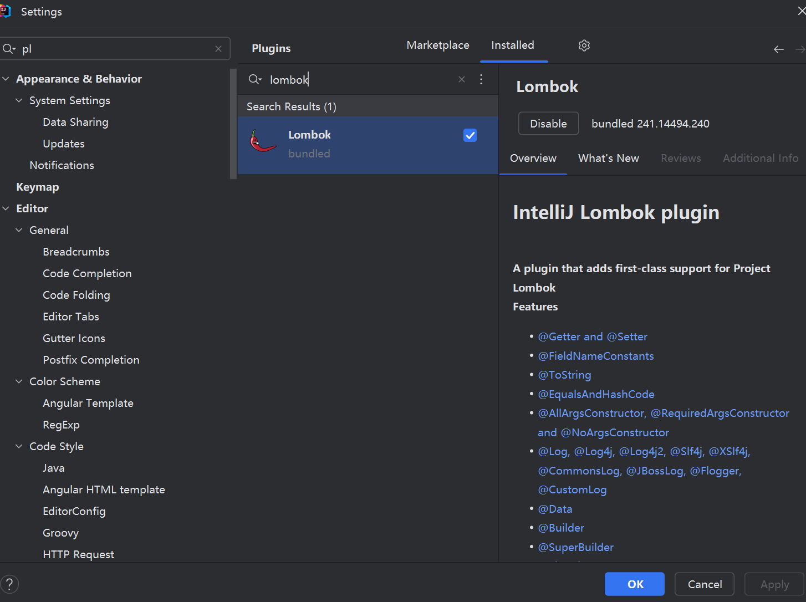Open the @FieldNameConstants link

tap(596, 356)
